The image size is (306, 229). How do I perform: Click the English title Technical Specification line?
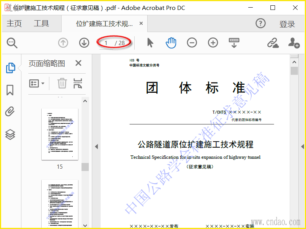click(195, 157)
